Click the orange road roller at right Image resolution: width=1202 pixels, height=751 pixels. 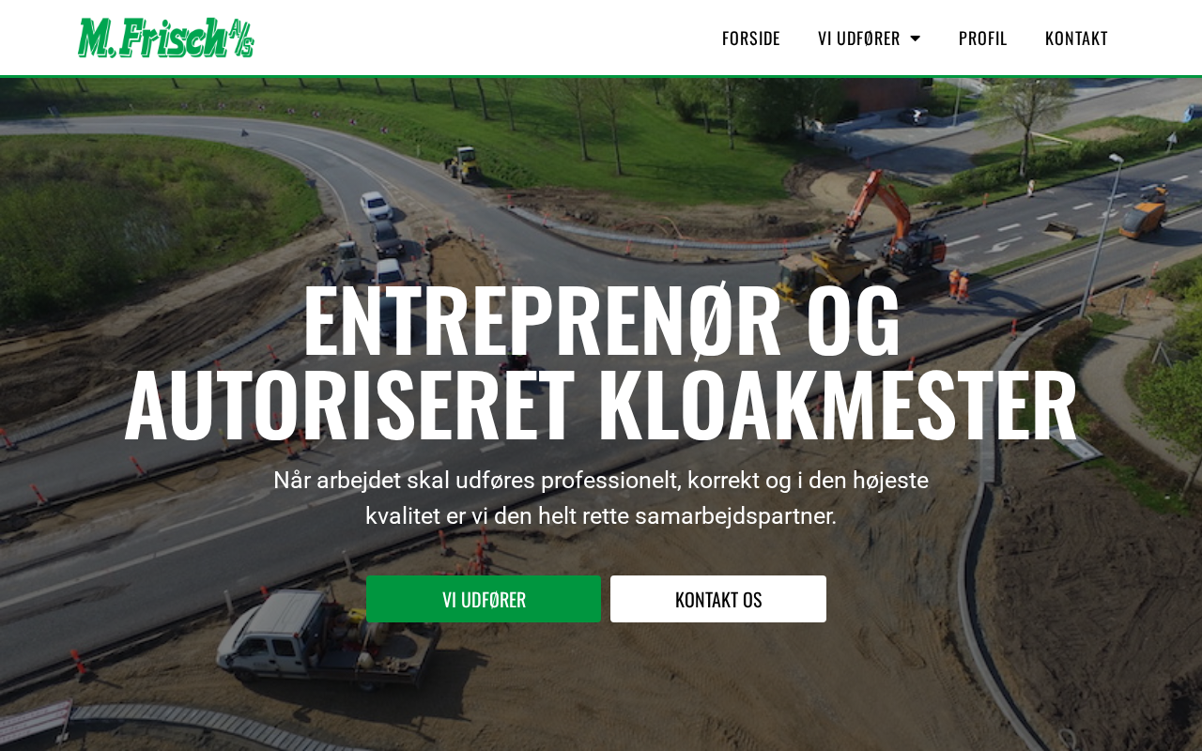coord(1144,214)
